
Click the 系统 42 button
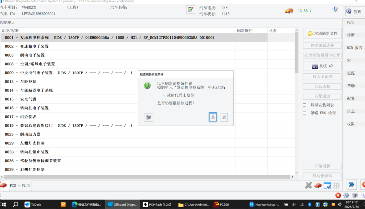click(322, 66)
